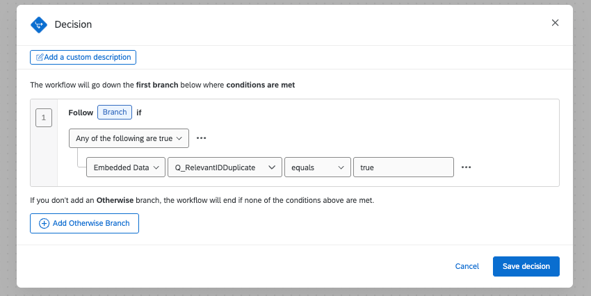Click the pencil icon for custom description

click(39, 57)
